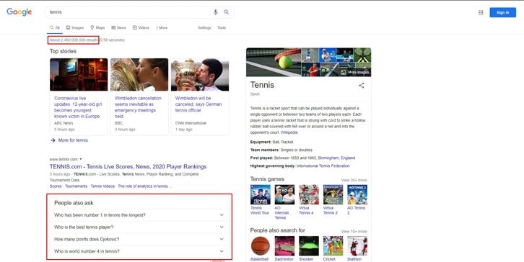524x262 pixels.
Task: Click the More for tennis arrow icon
Action: click(53, 140)
